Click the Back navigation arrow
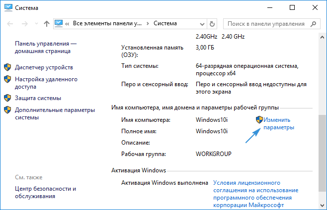 10,24
